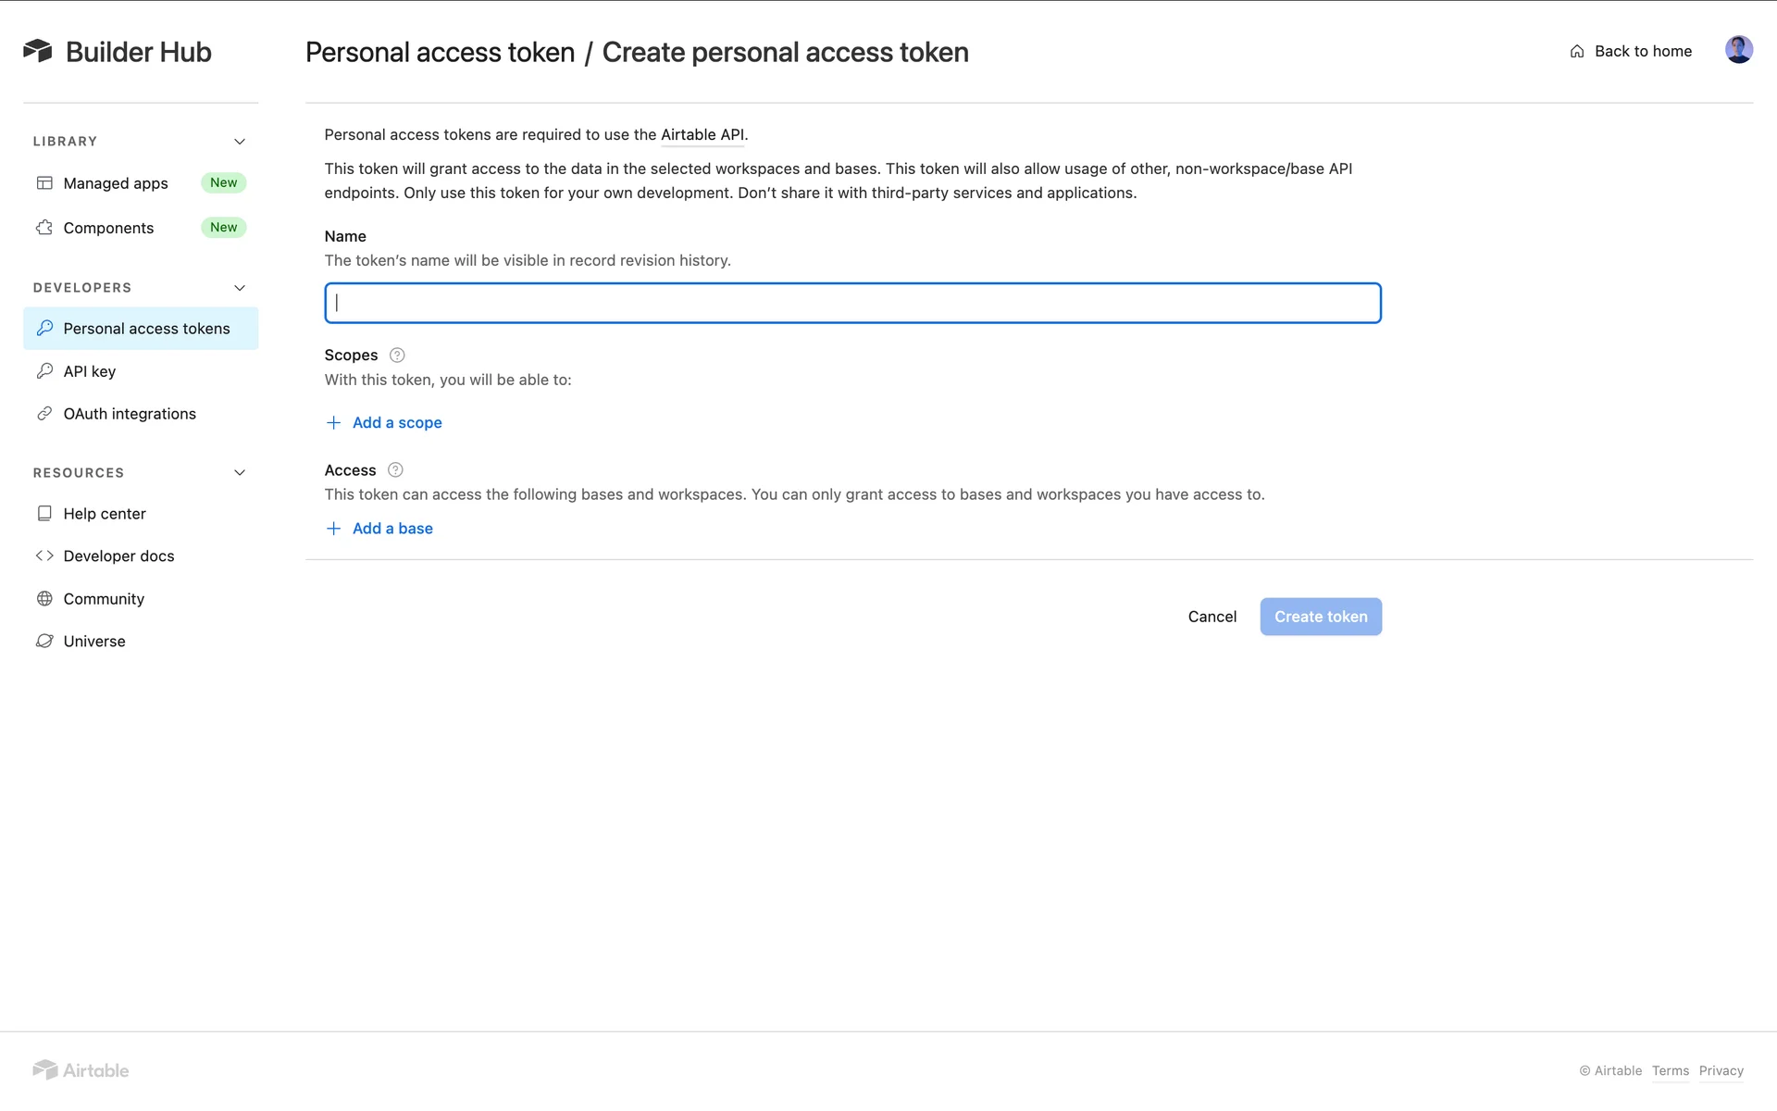The height and width of the screenshot is (1111, 1777).
Task: Open Personal access tokens in sidebar
Action: (x=146, y=329)
